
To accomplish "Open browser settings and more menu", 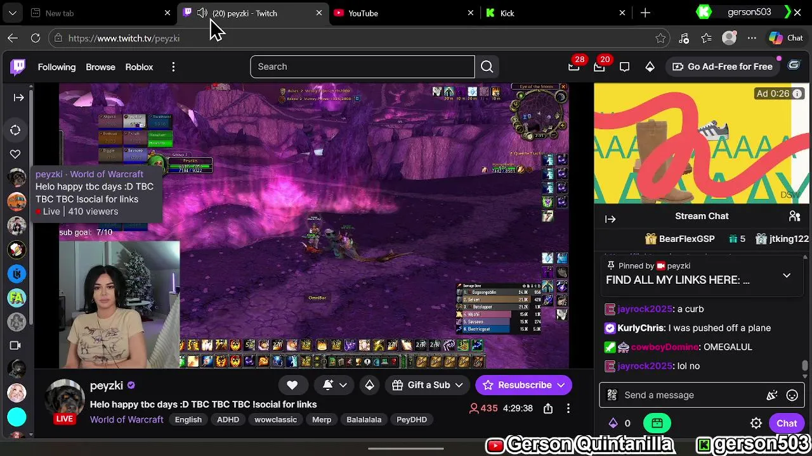I will [752, 38].
